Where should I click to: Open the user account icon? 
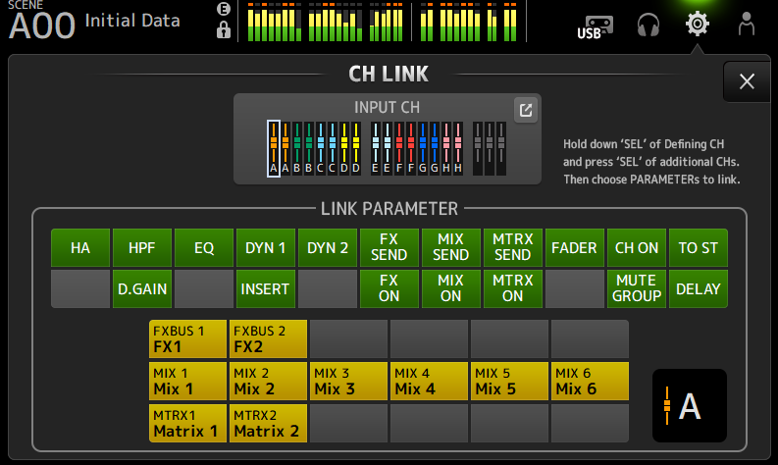(747, 24)
